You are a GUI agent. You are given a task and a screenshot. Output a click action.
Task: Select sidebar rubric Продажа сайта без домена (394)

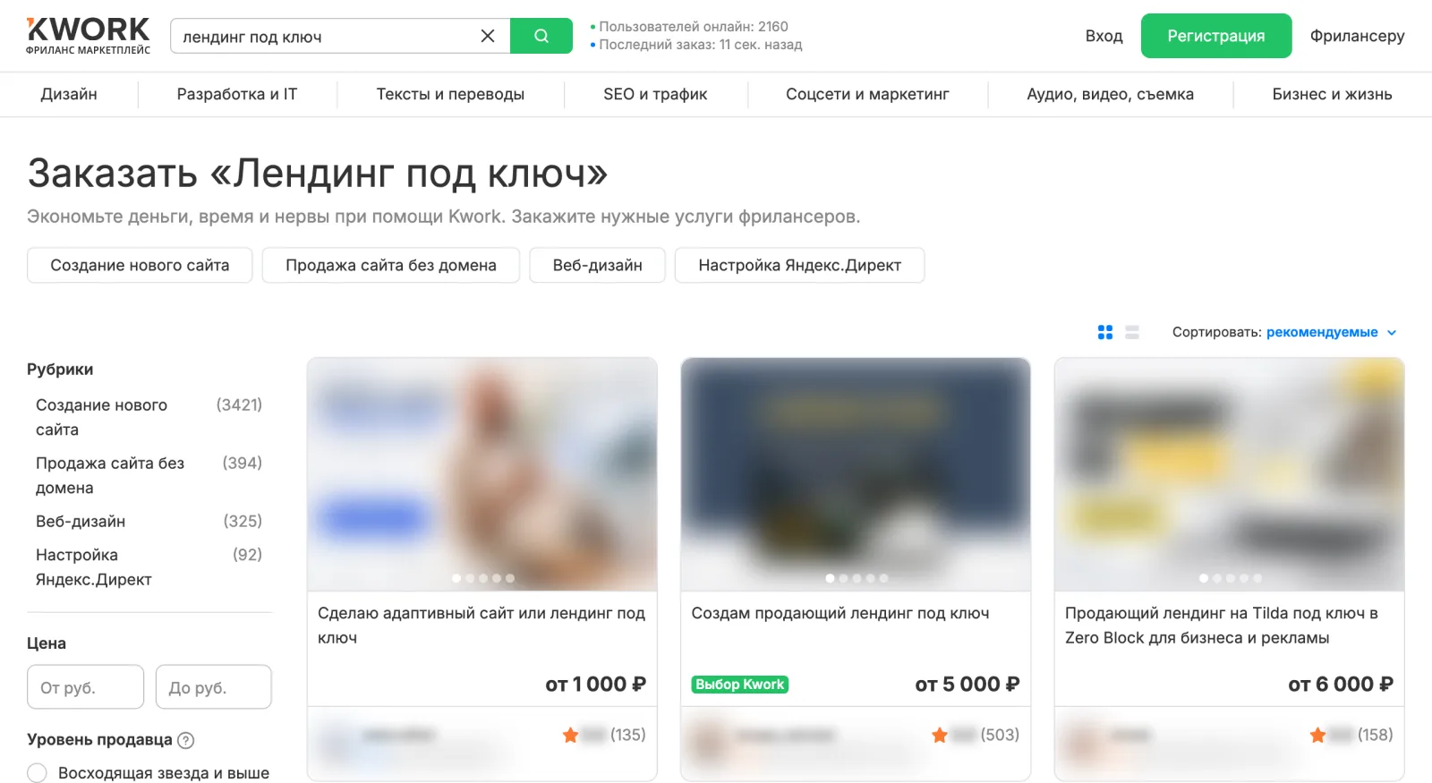[x=149, y=475]
